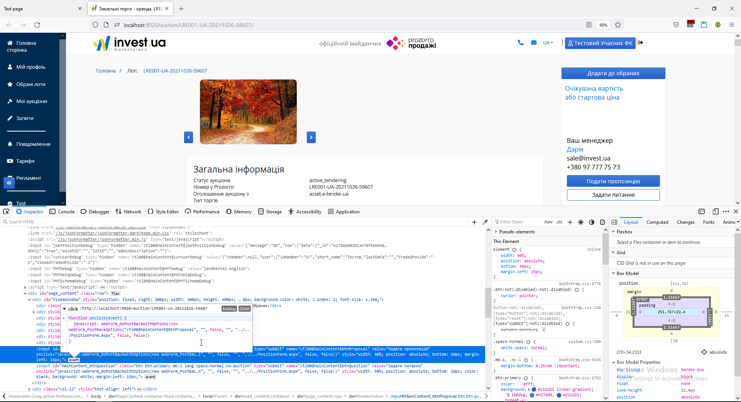This screenshot has height=402, width=741.
Task: Open the UA language dropdown
Action: point(548,43)
